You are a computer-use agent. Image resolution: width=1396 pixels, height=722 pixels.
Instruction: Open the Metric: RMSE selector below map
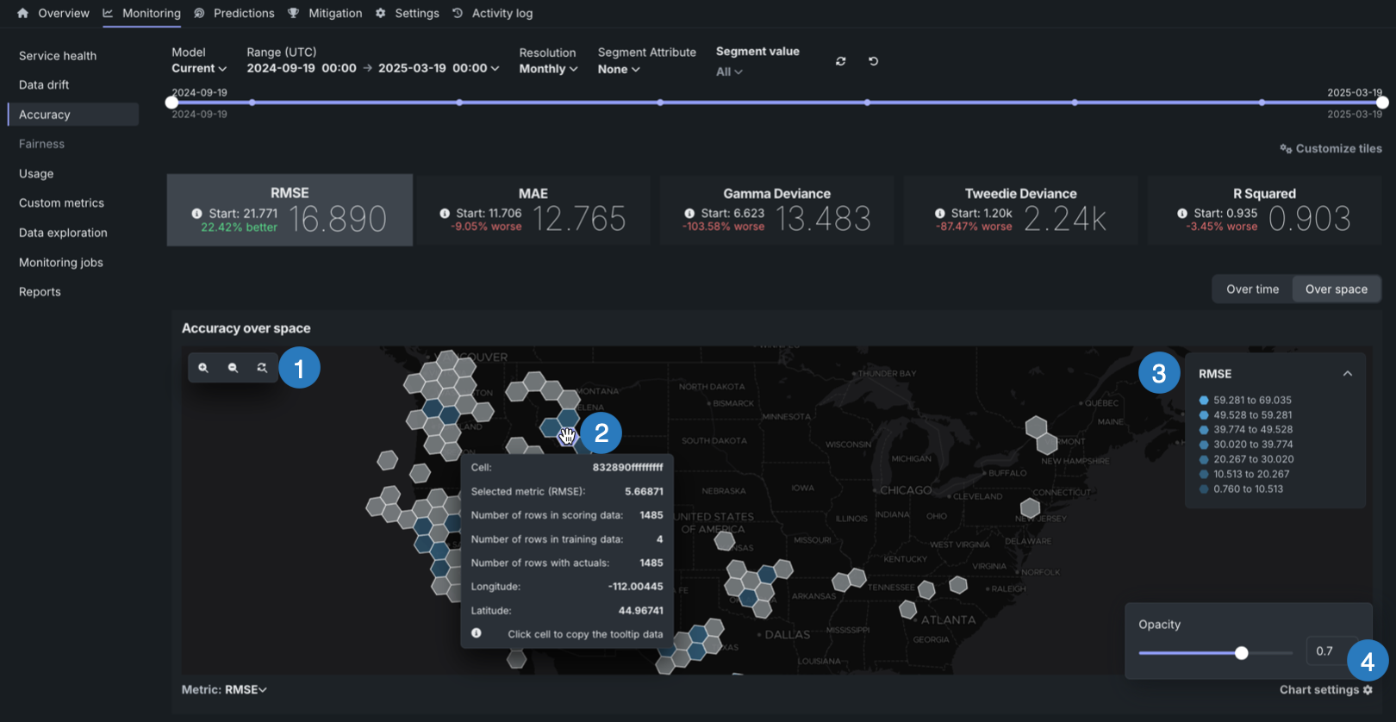point(224,690)
